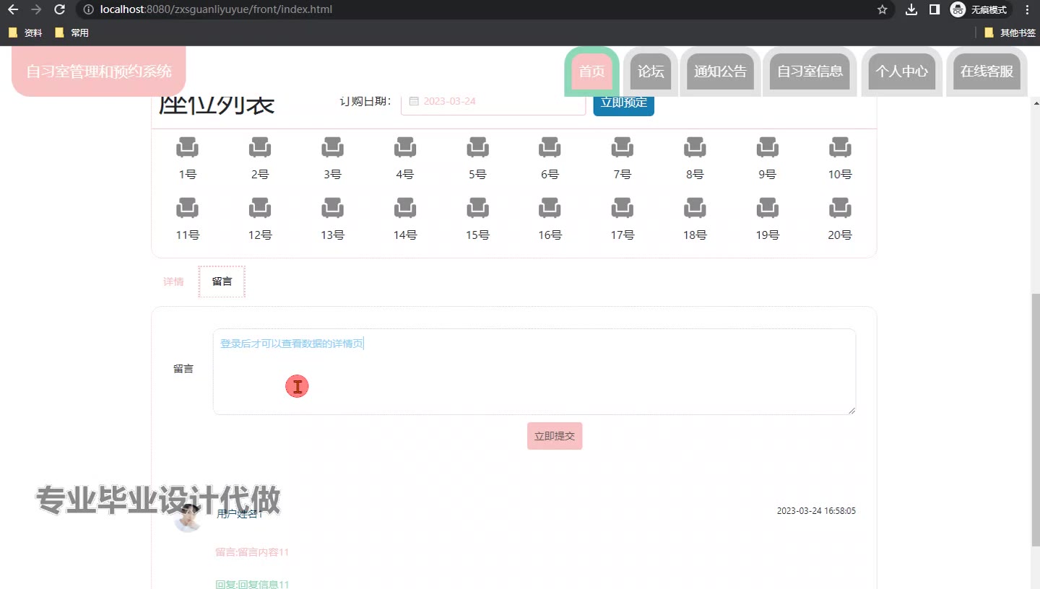Click the calendar icon in date field

pyautogui.click(x=414, y=101)
